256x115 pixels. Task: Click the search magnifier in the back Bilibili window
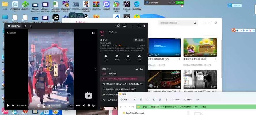[x=195, y=23]
